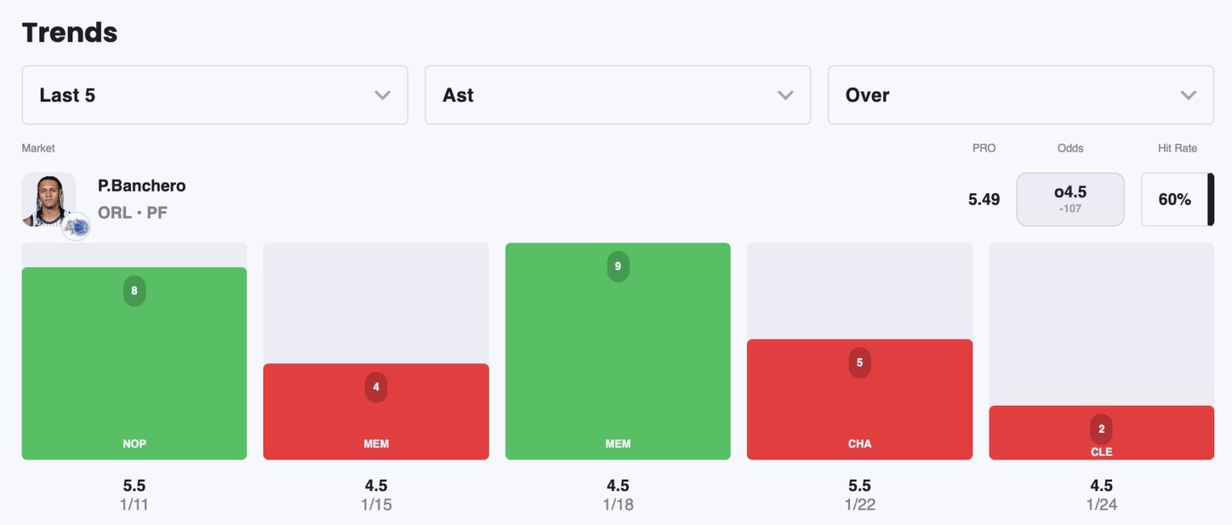Image resolution: width=1232 pixels, height=525 pixels.
Task: Click the red CHA game bar
Action: click(859, 408)
